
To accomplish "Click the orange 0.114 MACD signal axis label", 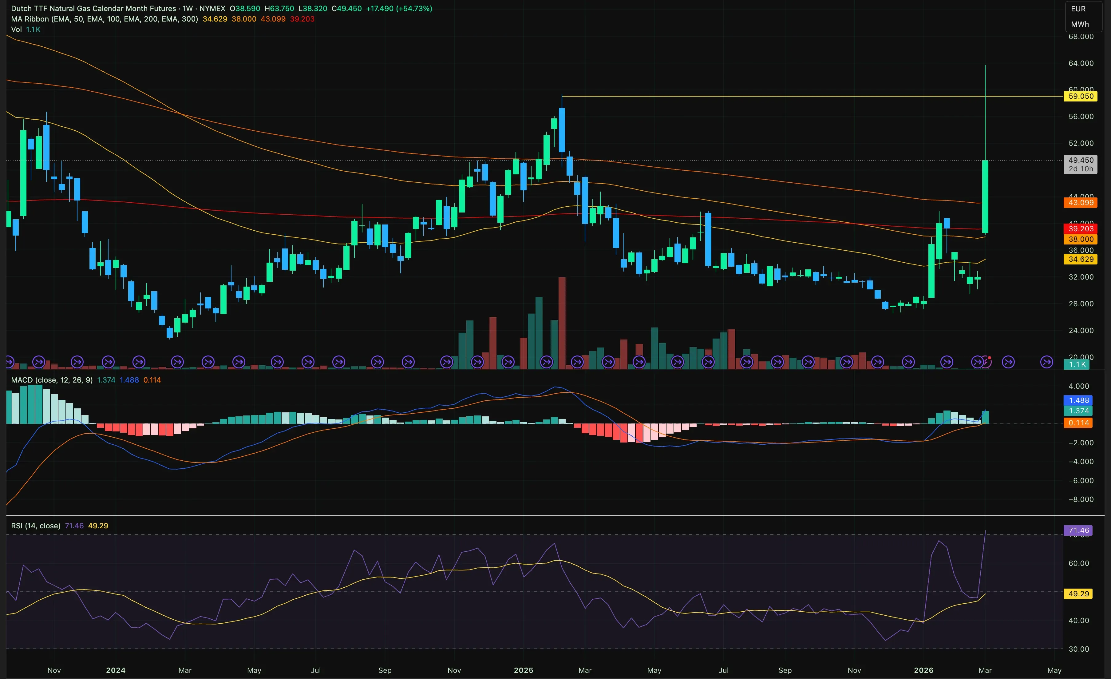I will coord(1078,423).
